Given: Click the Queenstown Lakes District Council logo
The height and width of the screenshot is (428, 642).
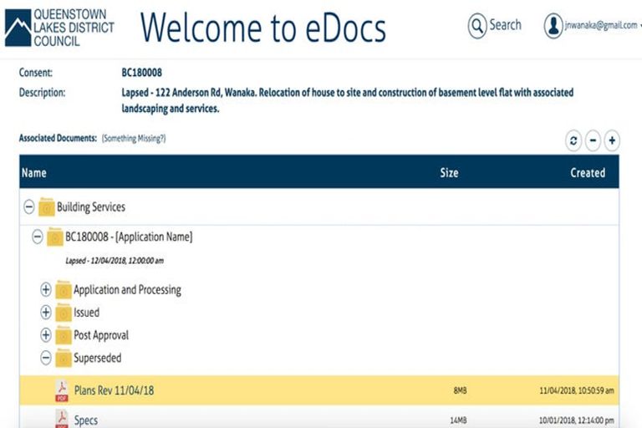Looking at the screenshot, I should tap(59, 27).
